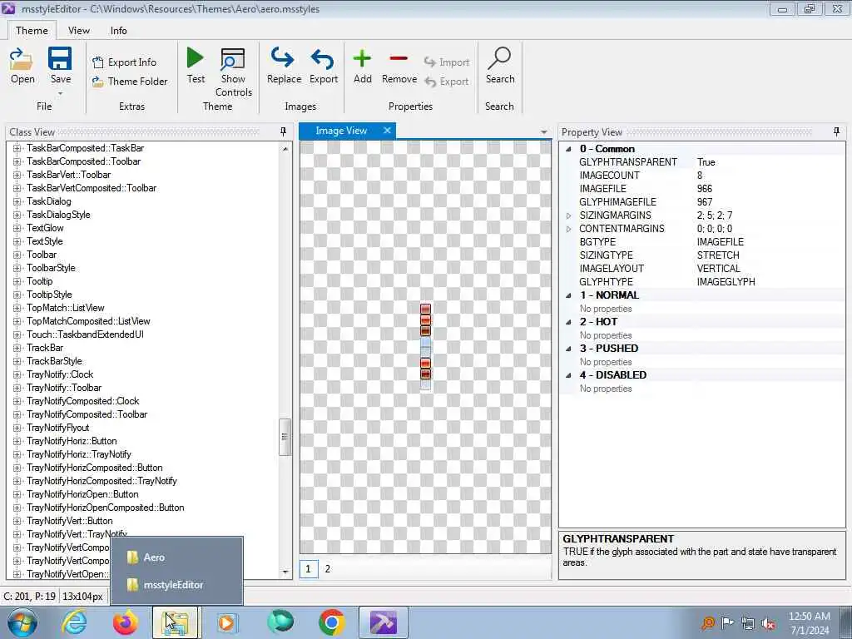
Task: Click msstyleEditor taskbar icon
Action: [x=383, y=622]
